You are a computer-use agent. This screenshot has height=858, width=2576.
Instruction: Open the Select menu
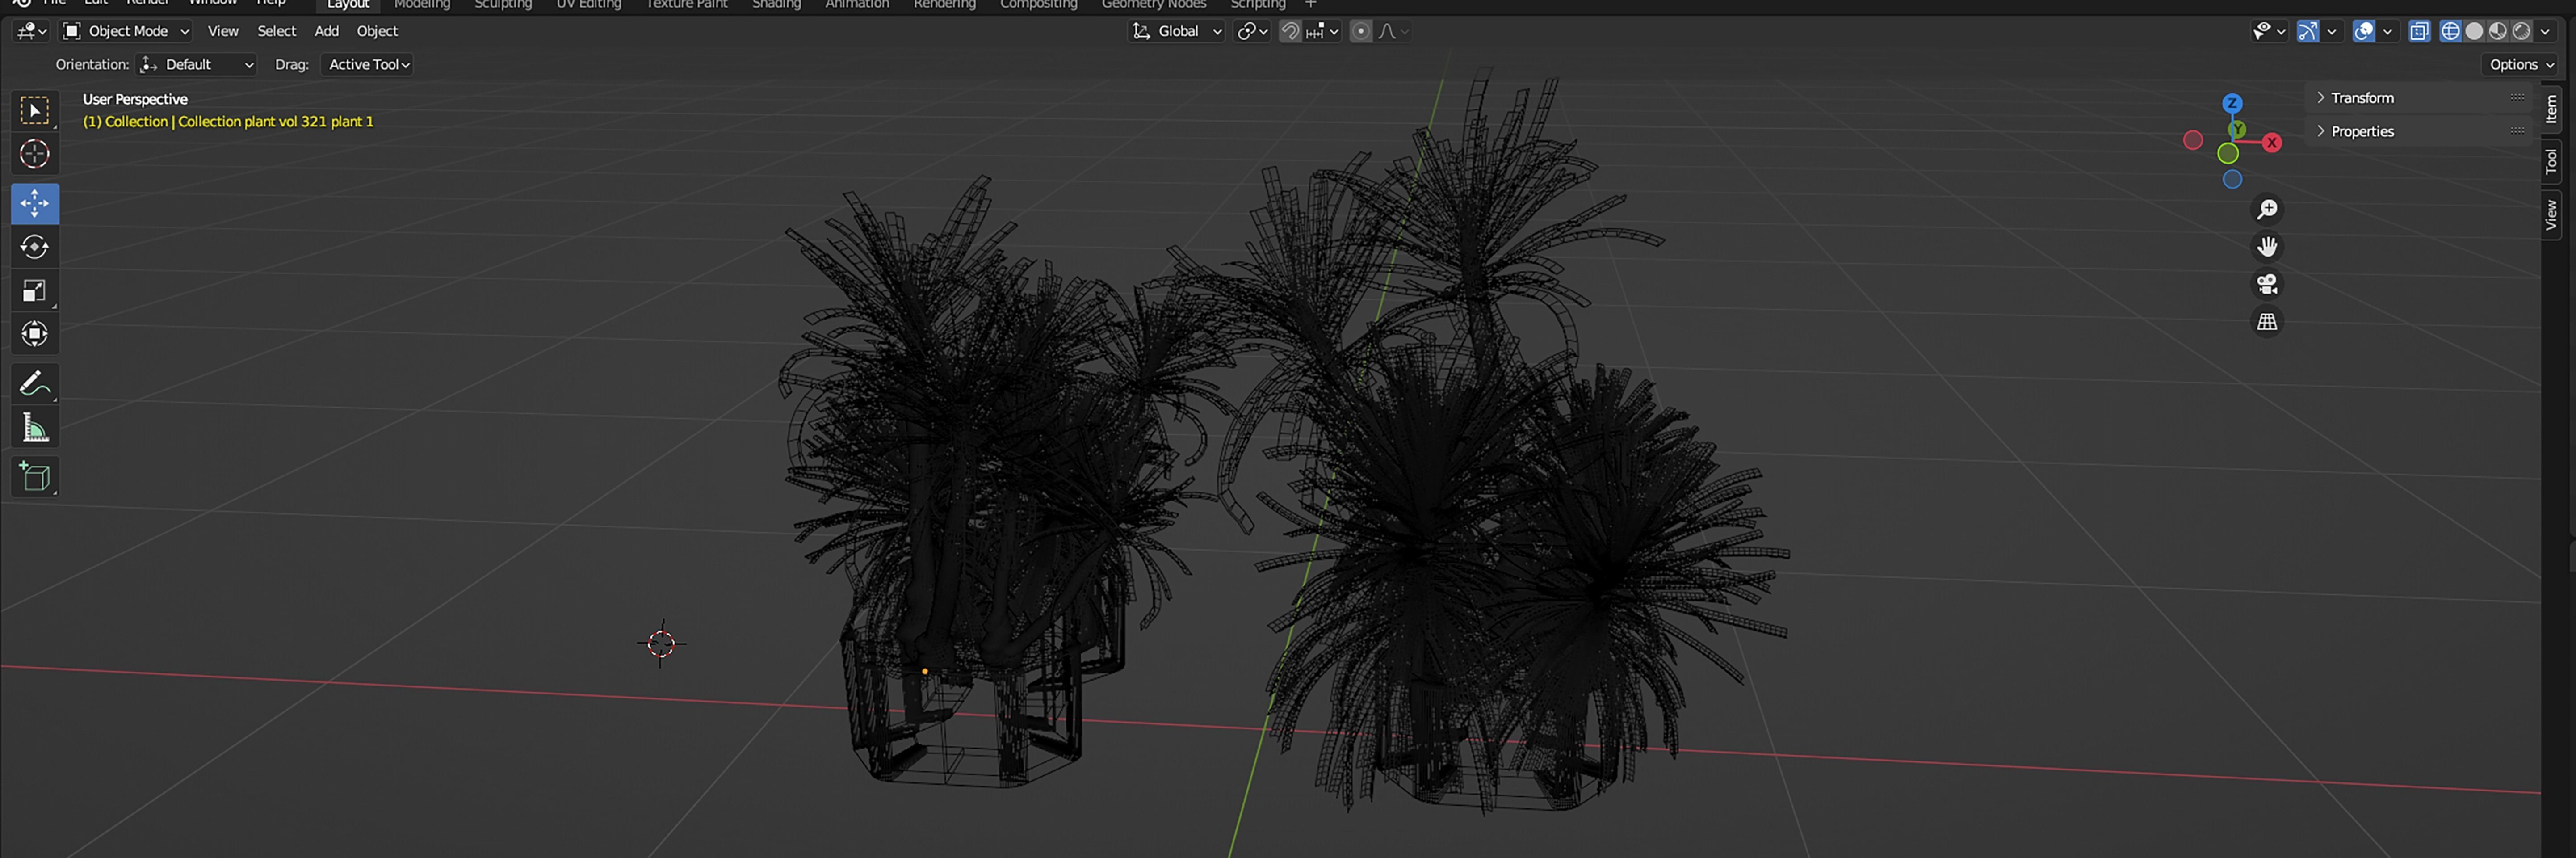277,31
